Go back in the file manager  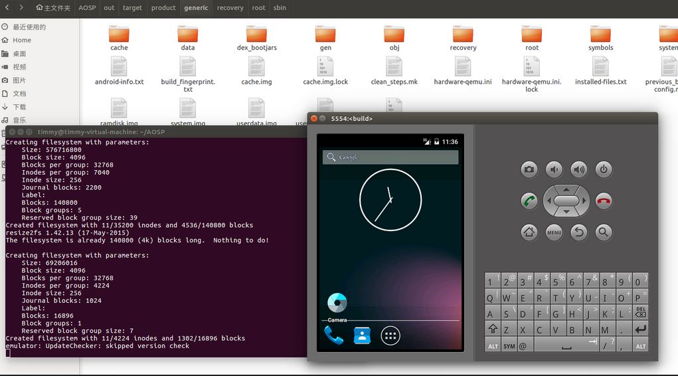(x=7, y=7)
